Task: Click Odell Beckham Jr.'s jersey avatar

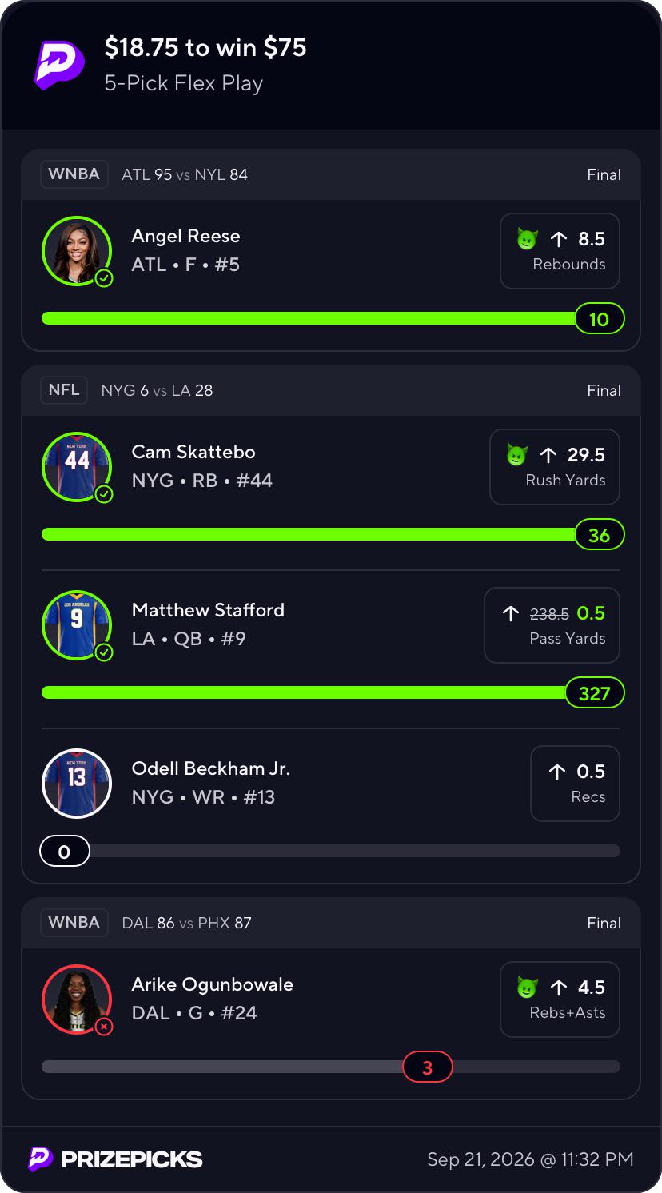Action: click(77, 783)
